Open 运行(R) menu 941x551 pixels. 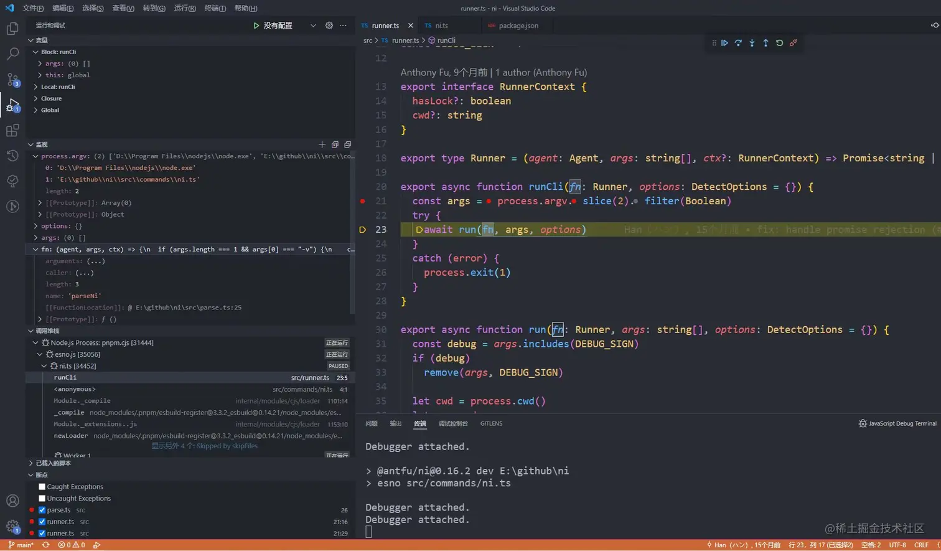185,8
